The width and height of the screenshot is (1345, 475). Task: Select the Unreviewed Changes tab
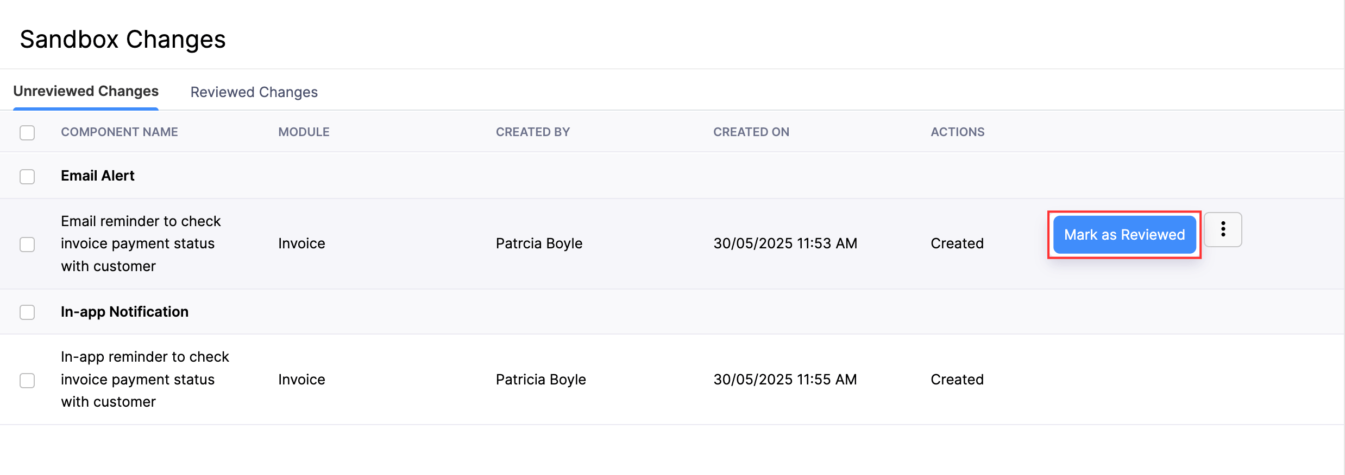click(85, 91)
